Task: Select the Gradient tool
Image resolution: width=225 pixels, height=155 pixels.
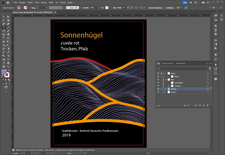Action: [8, 49]
